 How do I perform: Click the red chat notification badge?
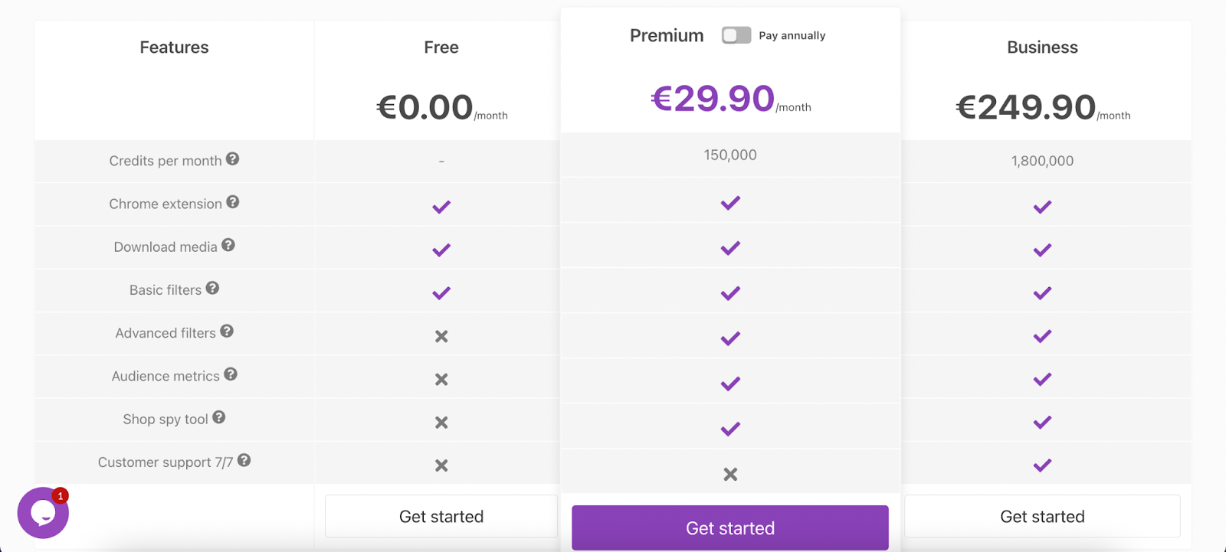point(61,496)
